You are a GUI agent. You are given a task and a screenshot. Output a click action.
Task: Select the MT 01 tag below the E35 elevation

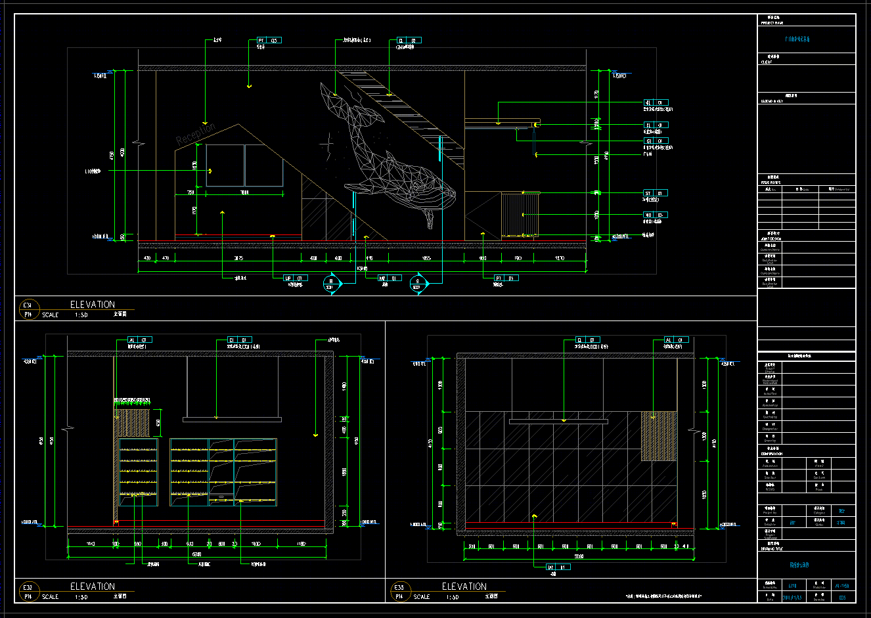558,567
